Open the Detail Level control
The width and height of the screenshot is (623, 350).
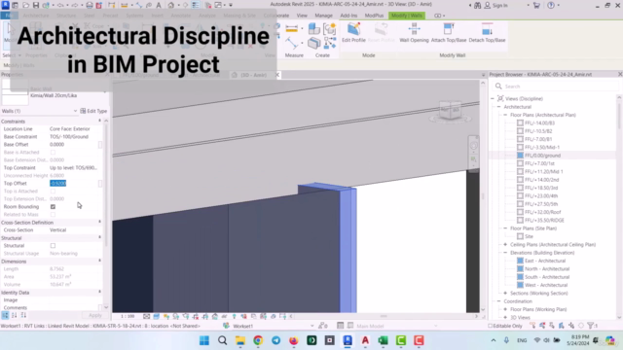147,316
